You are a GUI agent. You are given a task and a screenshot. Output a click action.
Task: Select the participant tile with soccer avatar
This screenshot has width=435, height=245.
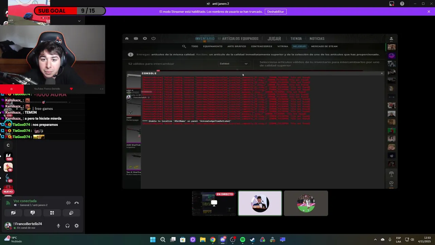306,203
